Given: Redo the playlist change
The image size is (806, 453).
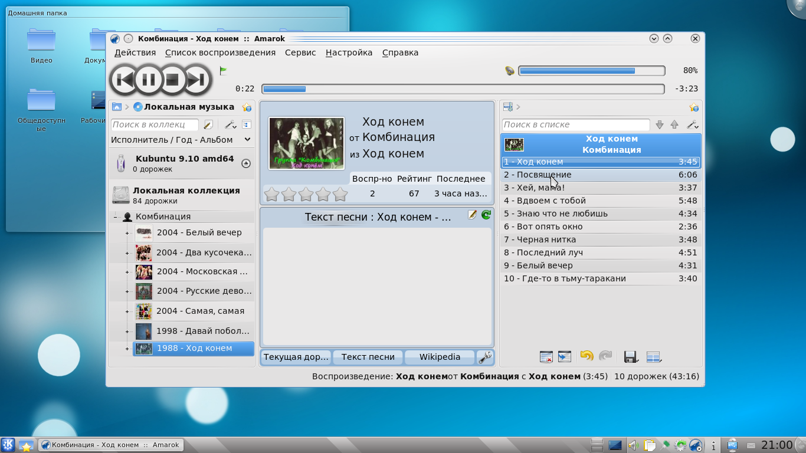Looking at the screenshot, I should (x=605, y=356).
